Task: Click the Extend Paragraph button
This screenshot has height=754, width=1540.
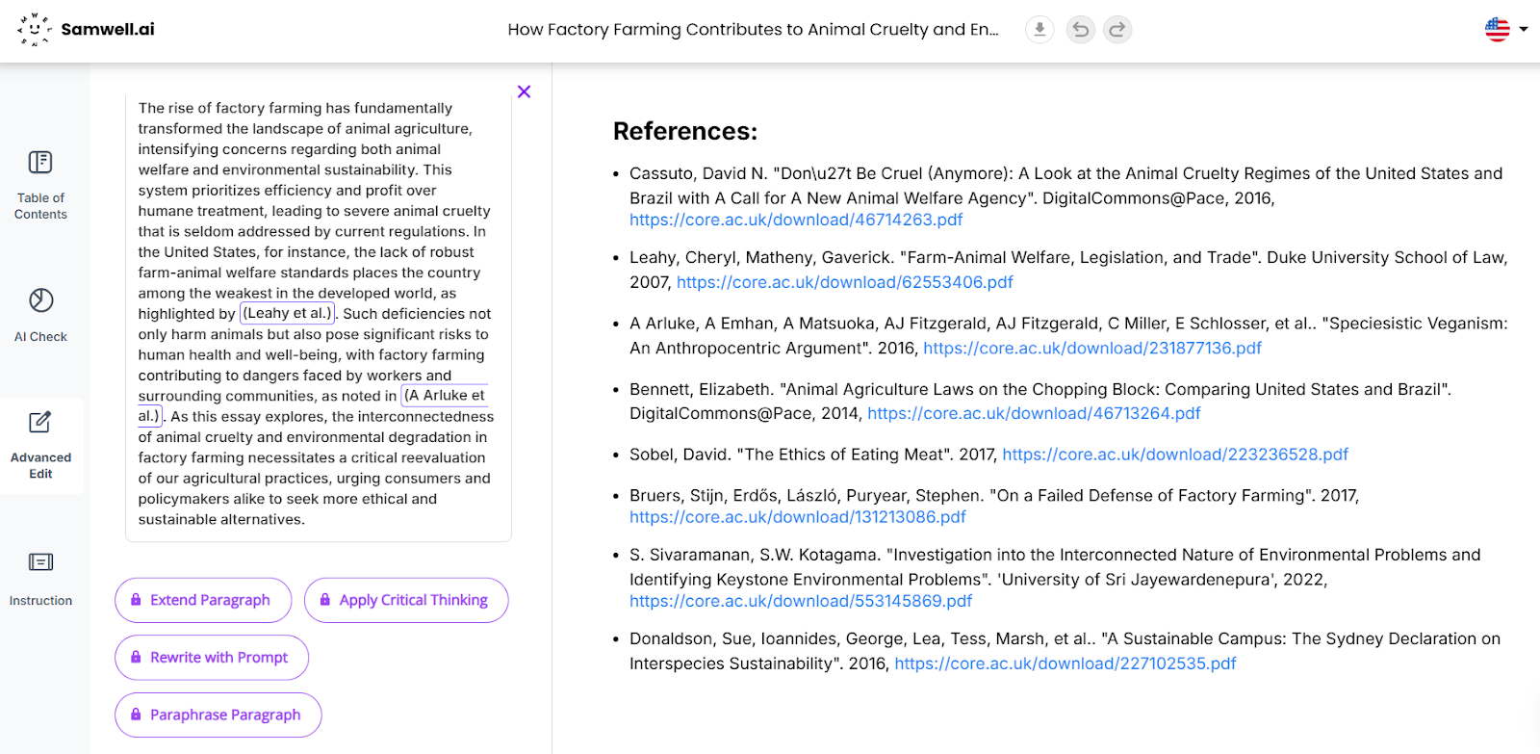Action: coord(203,600)
